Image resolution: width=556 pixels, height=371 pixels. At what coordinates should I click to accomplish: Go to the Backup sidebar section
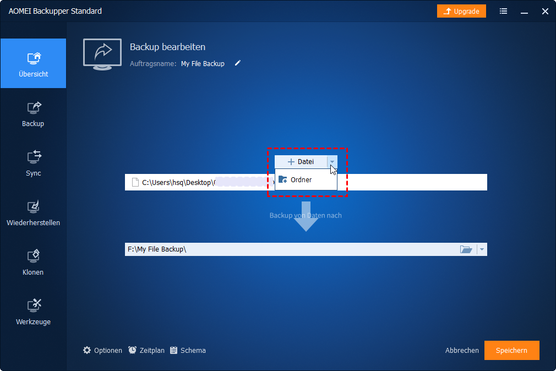coord(34,114)
